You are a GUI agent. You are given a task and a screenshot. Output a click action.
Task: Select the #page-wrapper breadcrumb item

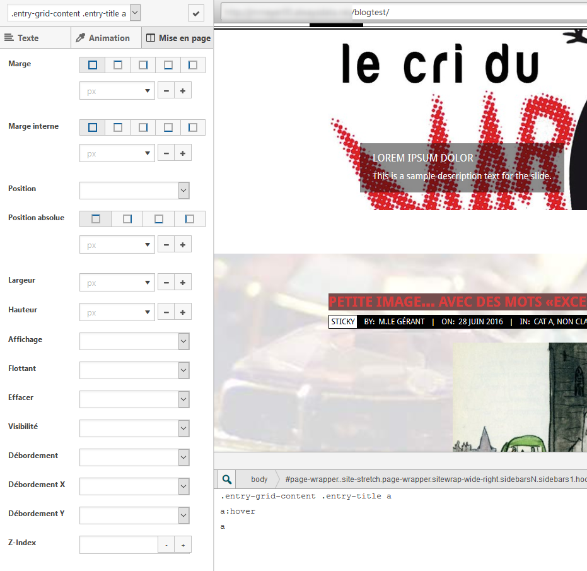click(436, 480)
